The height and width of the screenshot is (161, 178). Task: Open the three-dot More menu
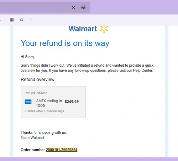coord(31,20)
